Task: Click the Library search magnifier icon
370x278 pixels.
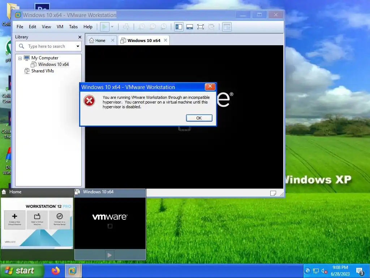Action: [21, 46]
